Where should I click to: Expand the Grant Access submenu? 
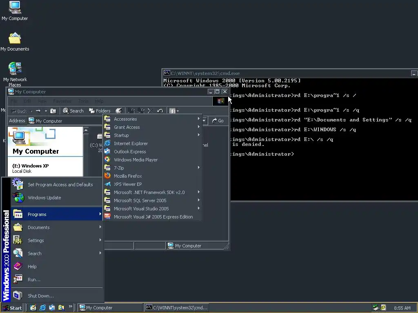152,127
